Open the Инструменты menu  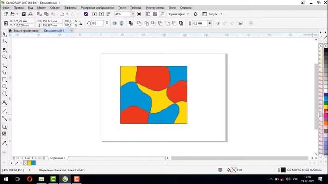[155, 8]
